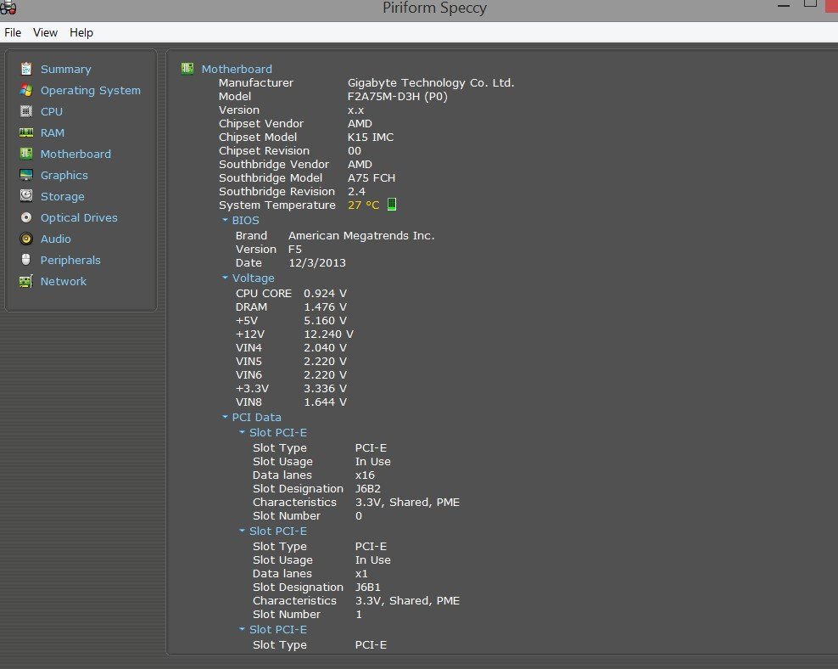Click the green system temperature indicator icon

[x=392, y=205]
